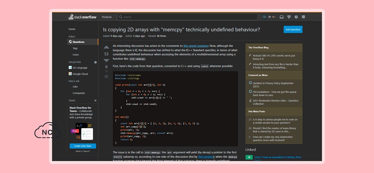This screenshot has height=173, width=374.
Task: Show the post activity history icon
Action: click(x=106, y=77)
